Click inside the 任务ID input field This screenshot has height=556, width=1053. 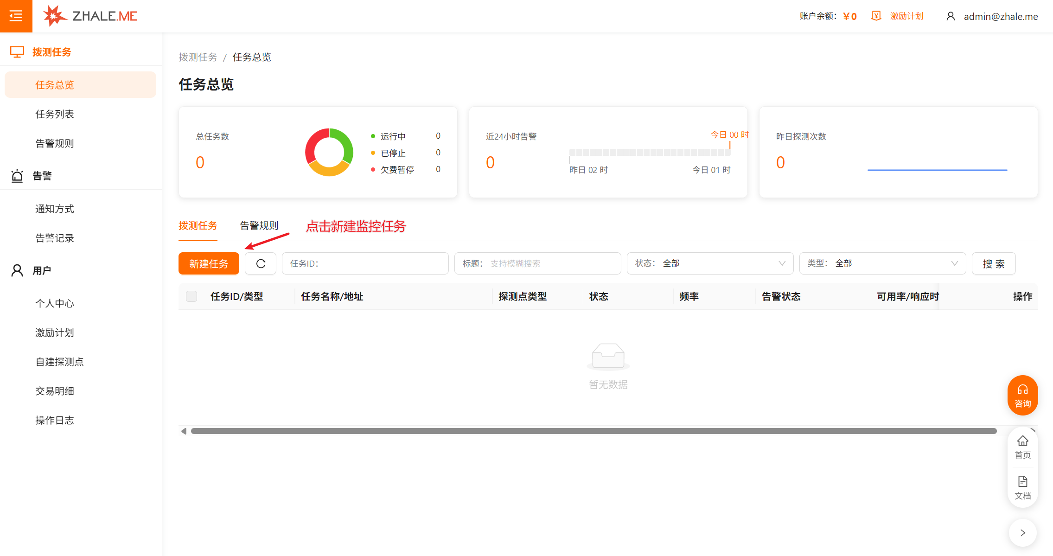pos(365,263)
